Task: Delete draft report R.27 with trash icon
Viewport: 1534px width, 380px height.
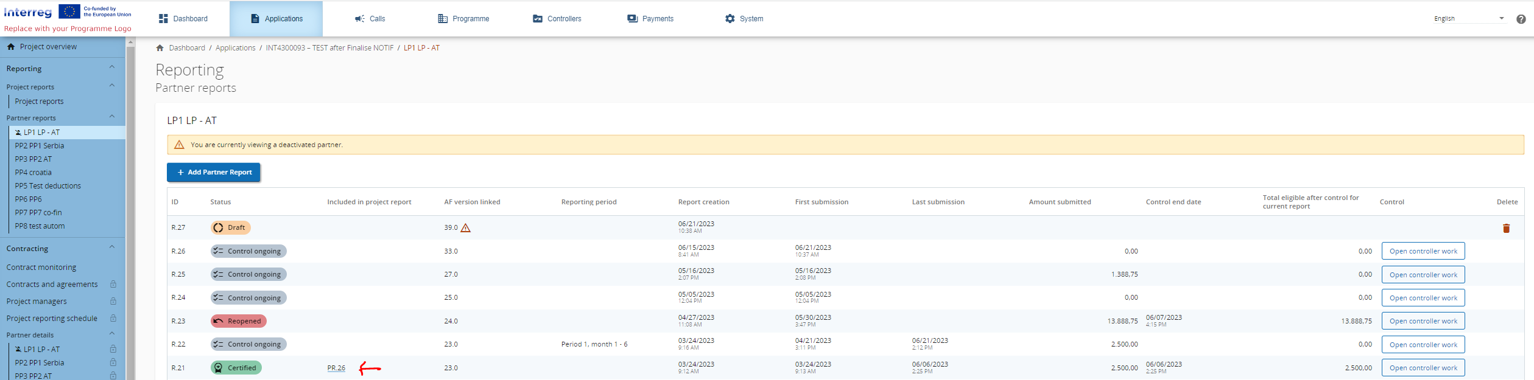Action: tap(1506, 228)
